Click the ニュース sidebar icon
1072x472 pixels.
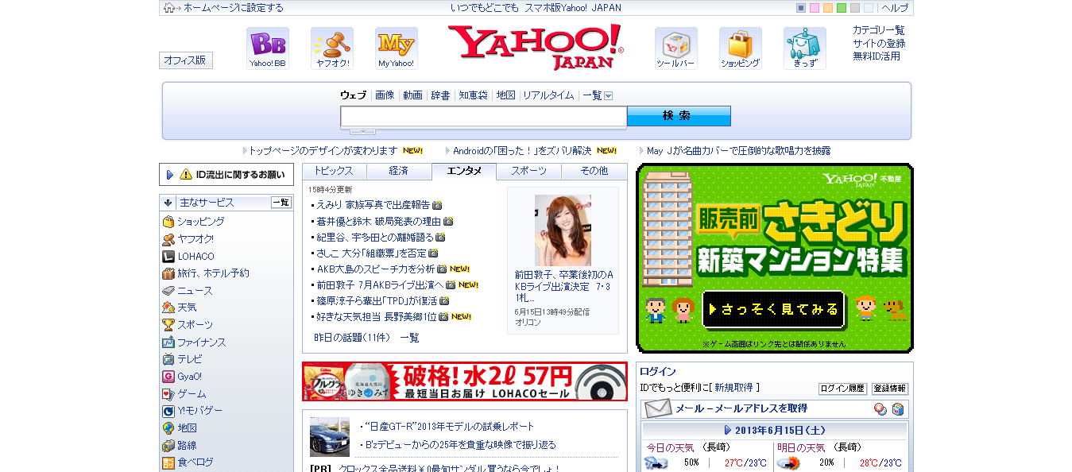coord(168,291)
